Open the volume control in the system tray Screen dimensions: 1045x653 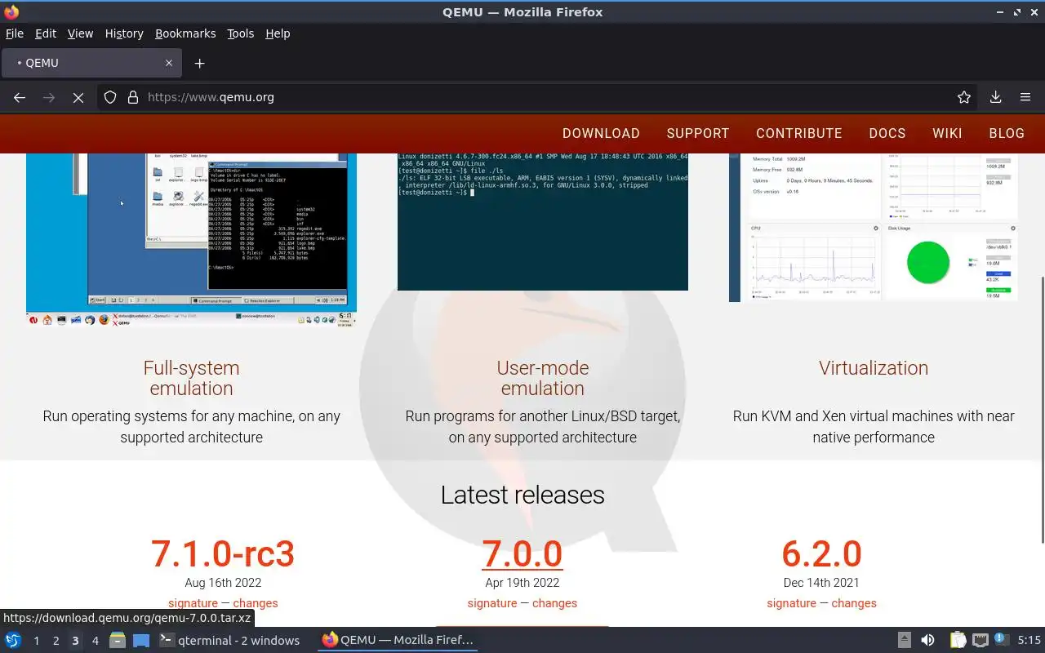[x=927, y=641]
